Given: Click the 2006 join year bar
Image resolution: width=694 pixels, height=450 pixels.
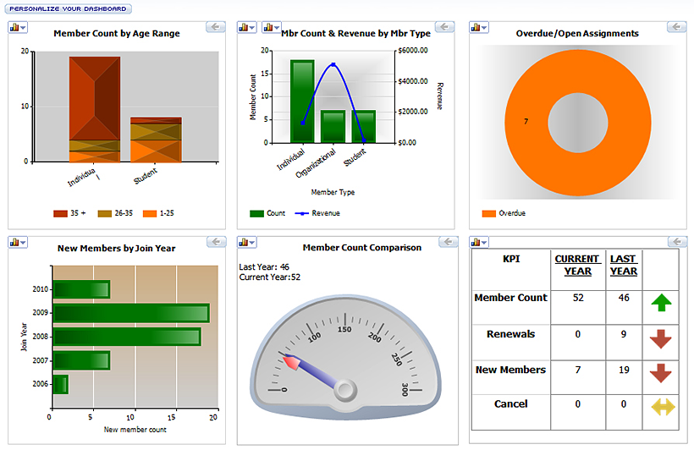Looking at the screenshot, I should (61, 384).
